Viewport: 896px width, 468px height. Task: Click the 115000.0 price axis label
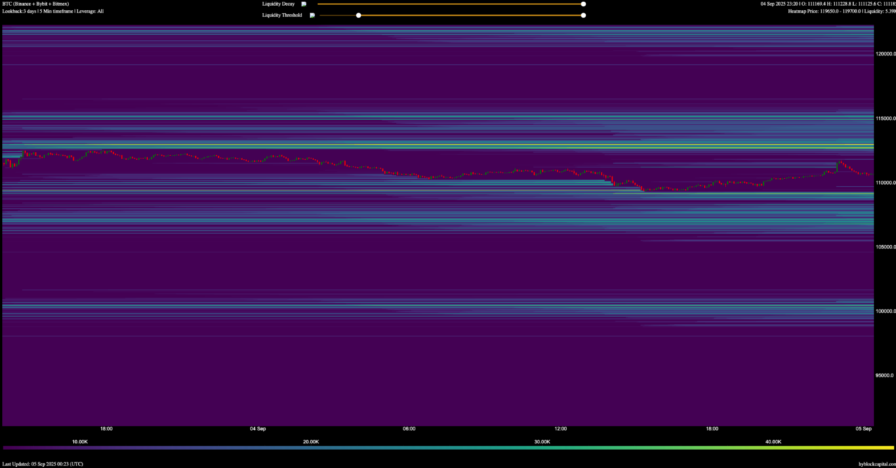tap(885, 119)
